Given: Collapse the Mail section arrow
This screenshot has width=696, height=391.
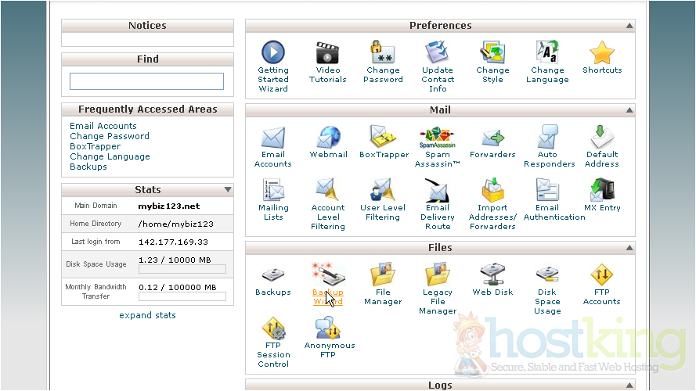Looking at the screenshot, I should [629, 110].
